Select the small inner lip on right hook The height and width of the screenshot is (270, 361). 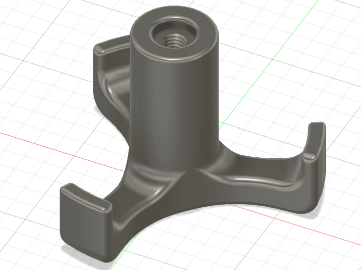pos(309,158)
